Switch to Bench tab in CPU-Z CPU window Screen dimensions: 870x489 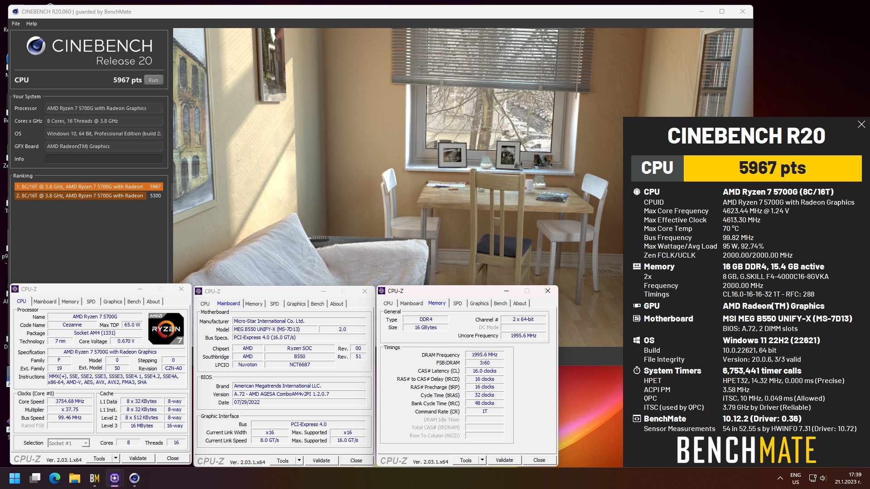pyautogui.click(x=134, y=302)
